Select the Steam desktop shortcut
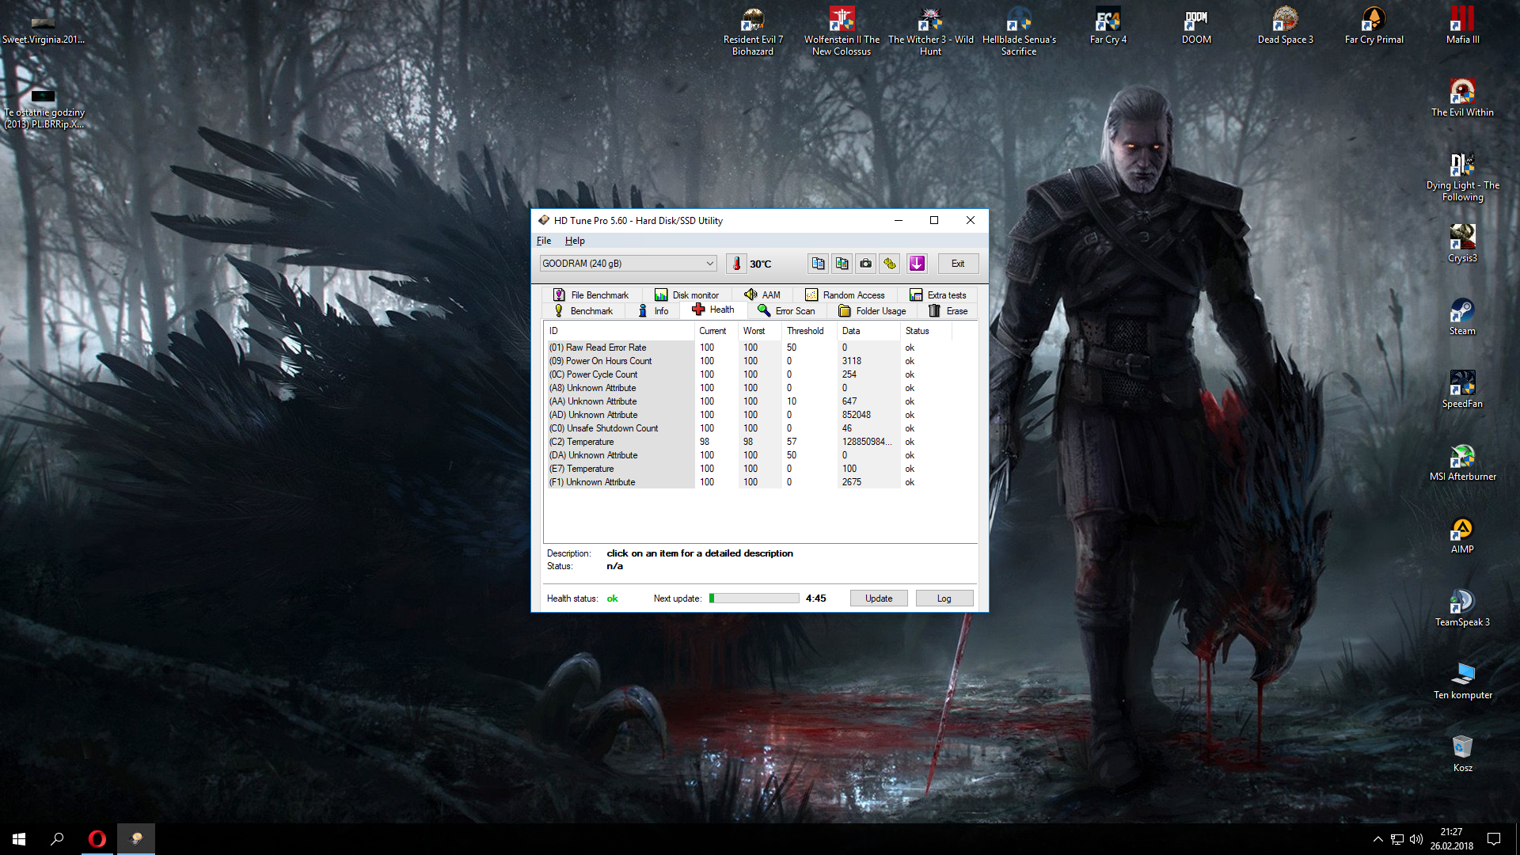This screenshot has height=855, width=1520. [x=1462, y=317]
